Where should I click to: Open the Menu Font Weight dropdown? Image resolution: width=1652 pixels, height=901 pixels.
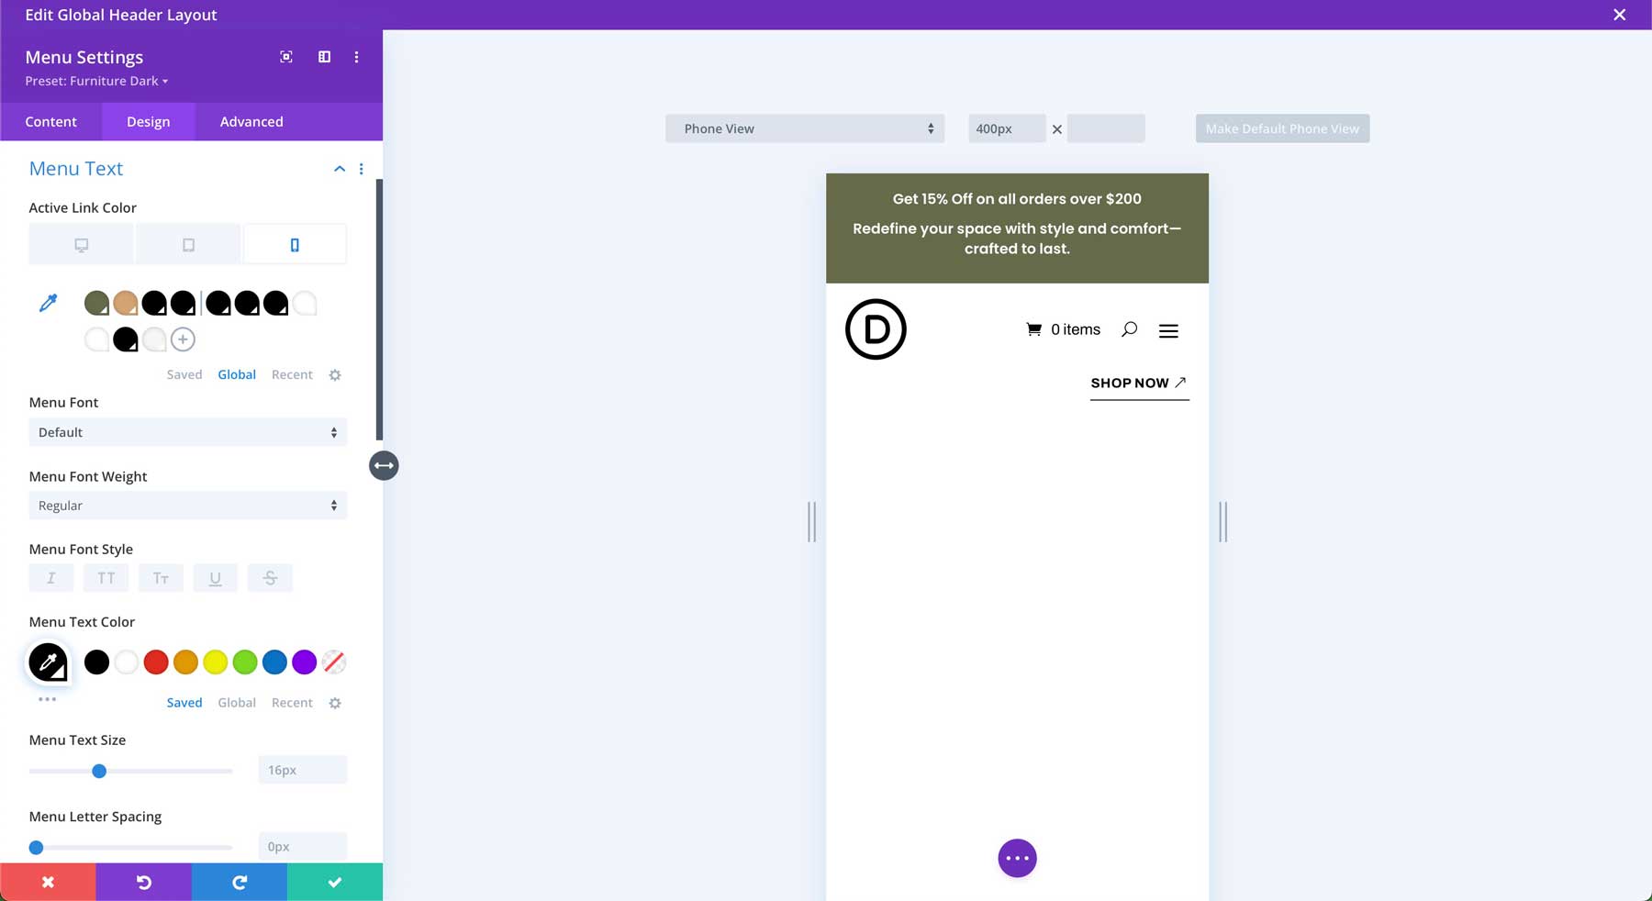pyautogui.click(x=187, y=505)
